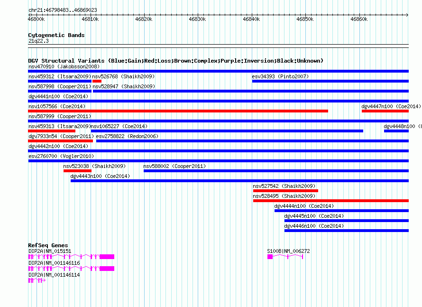Open the nsv528947 (Shaikh2009) variant label
422x307 pixels.
click(x=124, y=86)
